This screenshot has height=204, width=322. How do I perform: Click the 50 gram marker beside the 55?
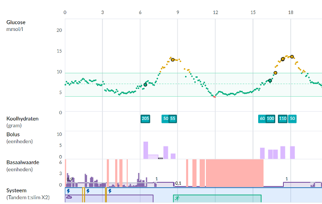click(x=165, y=118)
